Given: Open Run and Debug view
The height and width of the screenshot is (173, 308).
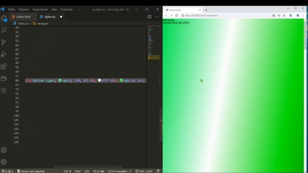Looking at the screenshot, I should (x=4, y=54).
